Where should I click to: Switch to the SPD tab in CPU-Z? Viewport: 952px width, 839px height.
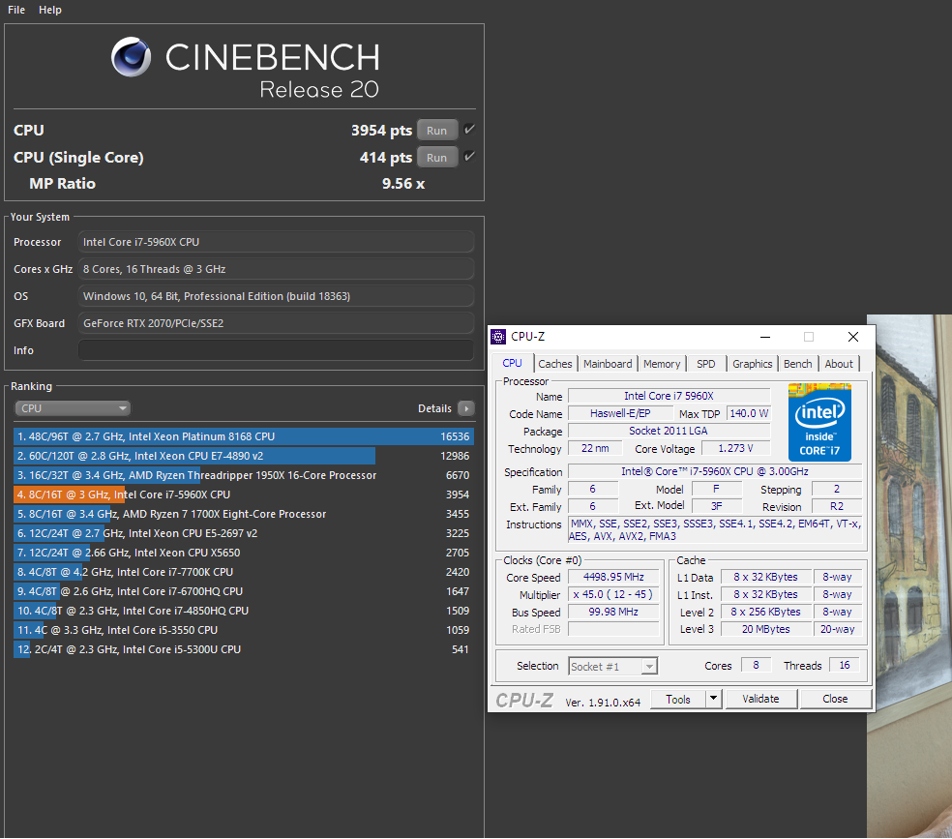tap(705, 364)
